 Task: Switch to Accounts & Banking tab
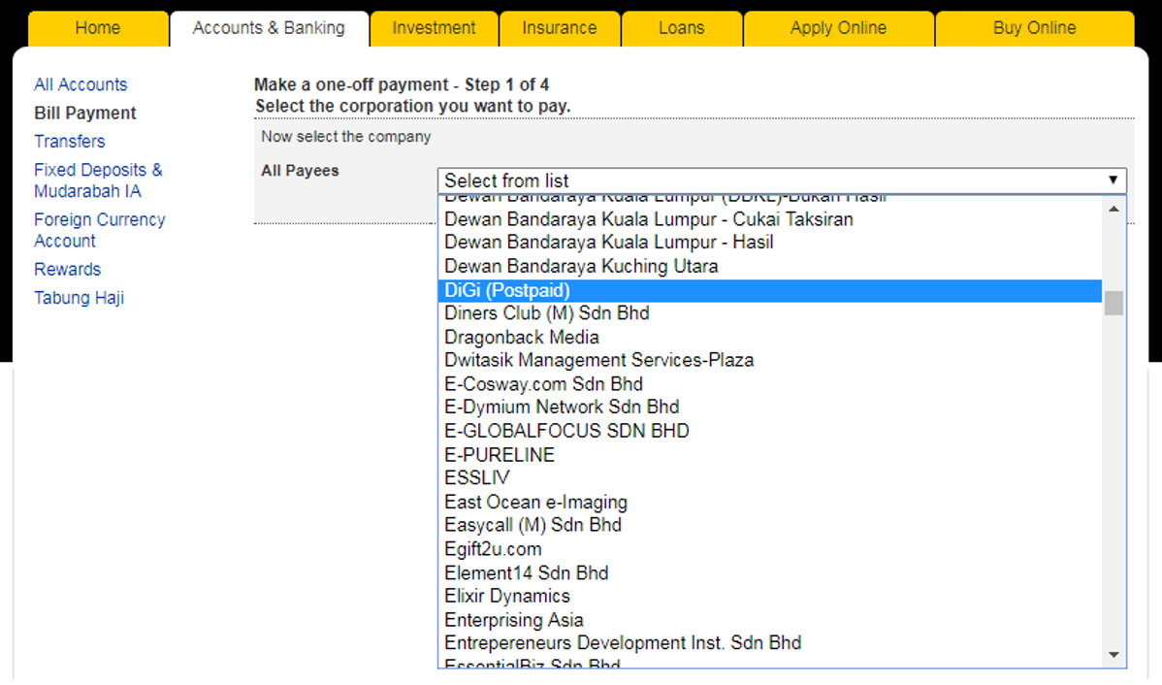tap(269, 29)
